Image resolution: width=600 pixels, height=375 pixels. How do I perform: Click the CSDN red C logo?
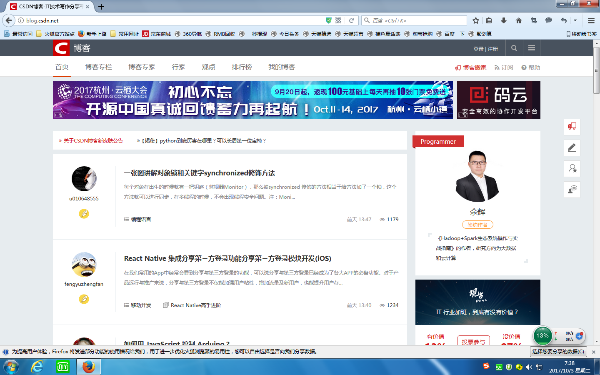pos(61,48)
